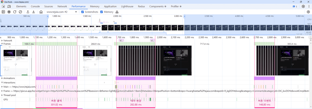Open the React Profiler tab
Image resolution: width=312 pixels, height=109 pixels.
[x=176, y=6]
